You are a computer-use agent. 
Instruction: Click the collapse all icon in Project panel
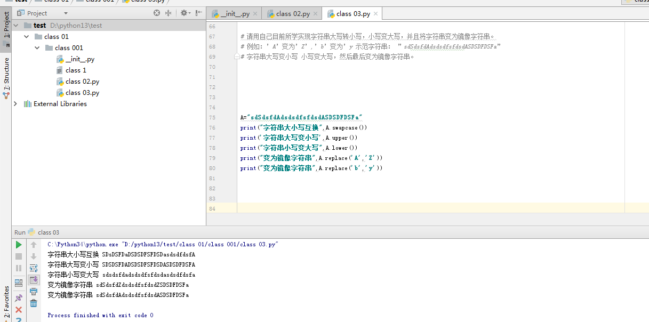pyautogui.click(x=169, y=13)
